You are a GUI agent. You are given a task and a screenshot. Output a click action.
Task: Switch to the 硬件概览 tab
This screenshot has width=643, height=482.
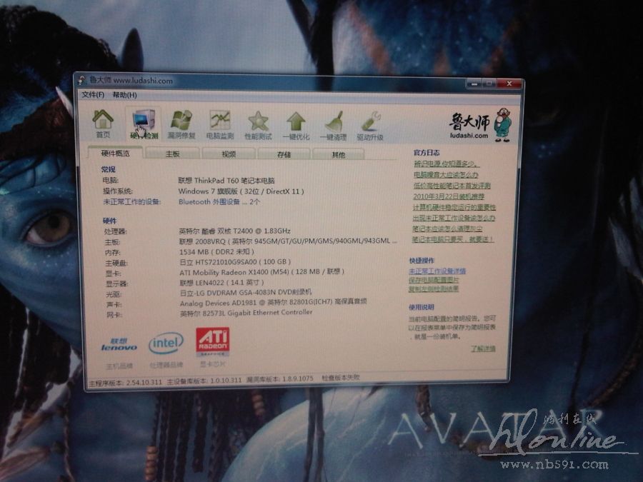115,153
